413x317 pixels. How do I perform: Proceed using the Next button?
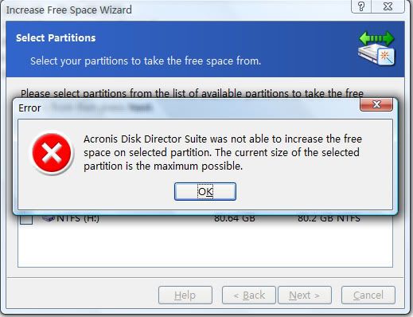pos(305,295)
